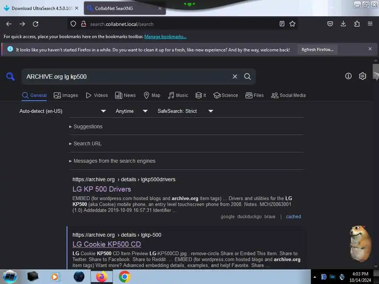Open the Anytime time range dropdown
This screenshot has width=379, height=284.
coord(131,111)
